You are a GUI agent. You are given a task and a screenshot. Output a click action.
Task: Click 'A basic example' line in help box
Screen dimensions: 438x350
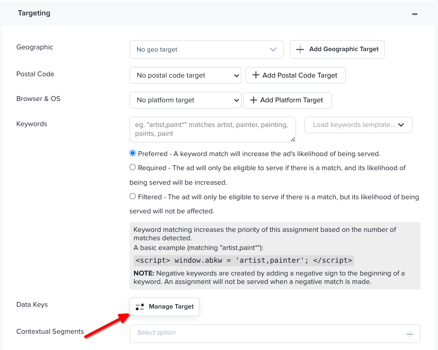(x=198, y=248)
